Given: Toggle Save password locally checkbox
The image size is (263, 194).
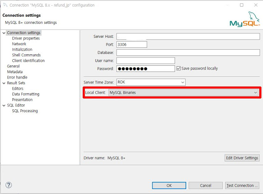Looking at the screenshot, I should click(179, 68).
